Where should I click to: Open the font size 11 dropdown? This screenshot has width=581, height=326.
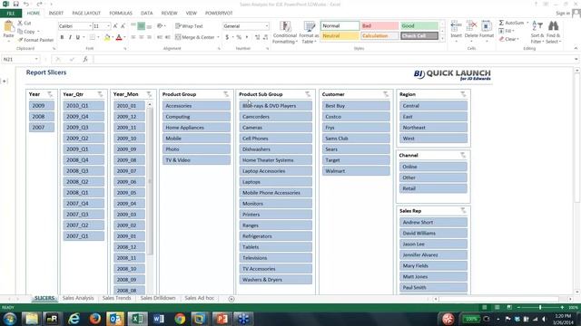tap(109, 26)
